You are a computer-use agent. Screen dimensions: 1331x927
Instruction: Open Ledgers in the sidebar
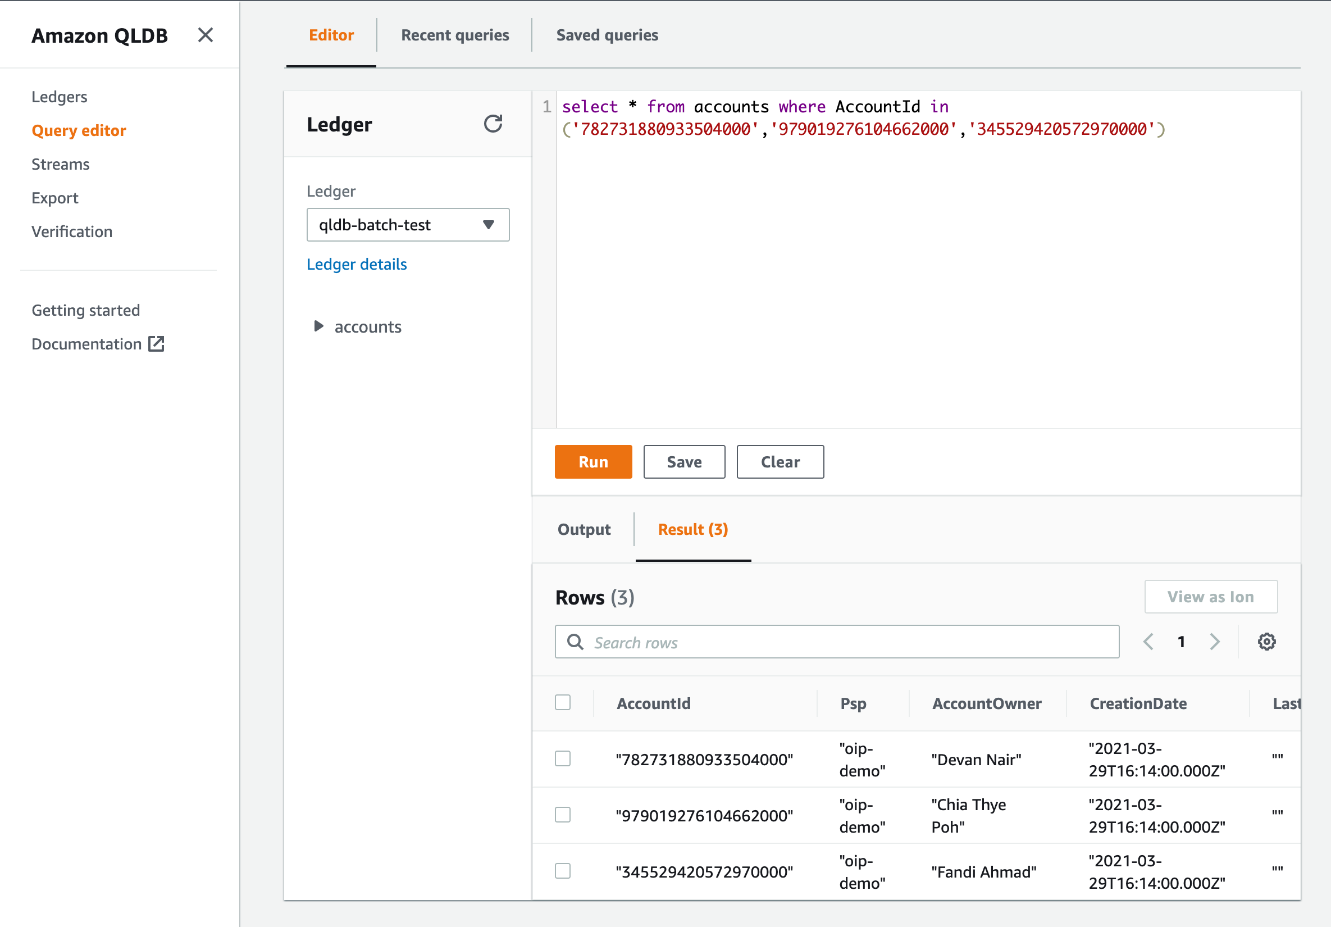pos(59,97)
